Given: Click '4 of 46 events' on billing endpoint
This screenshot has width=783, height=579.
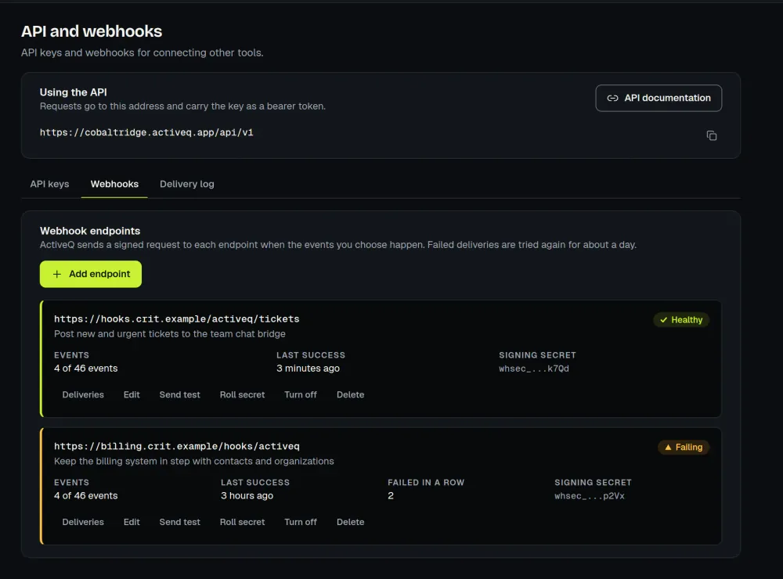Looking at the screenshot, I should (x=86, y=495).
